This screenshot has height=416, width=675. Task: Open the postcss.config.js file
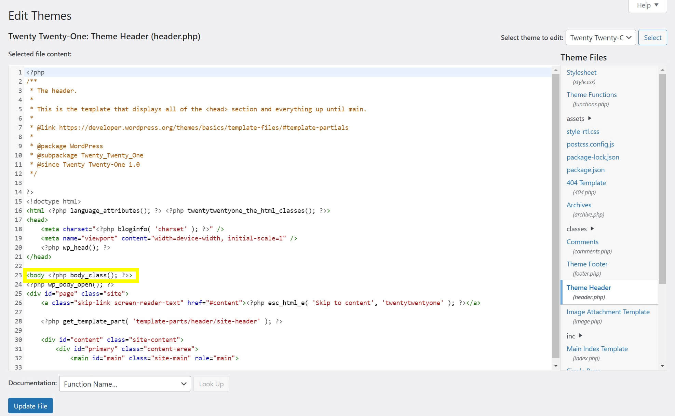pos(590,144)
